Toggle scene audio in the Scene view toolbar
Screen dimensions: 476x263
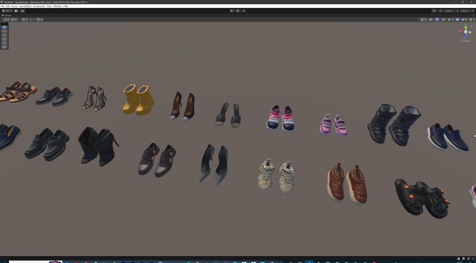[443, 19]
